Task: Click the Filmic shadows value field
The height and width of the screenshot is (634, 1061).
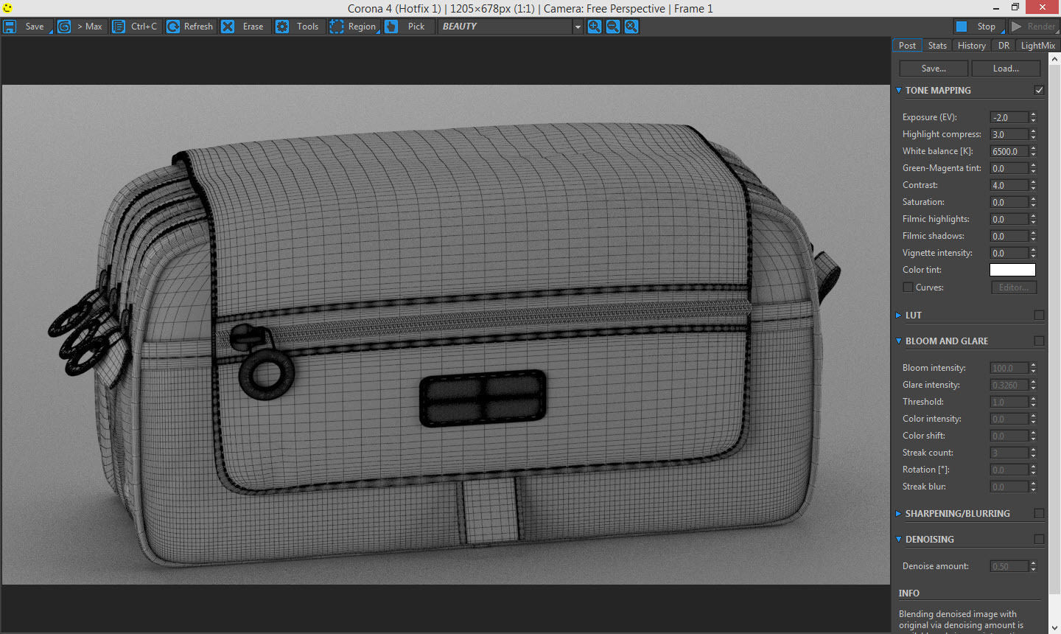Action: click(x=1009, y=236)
